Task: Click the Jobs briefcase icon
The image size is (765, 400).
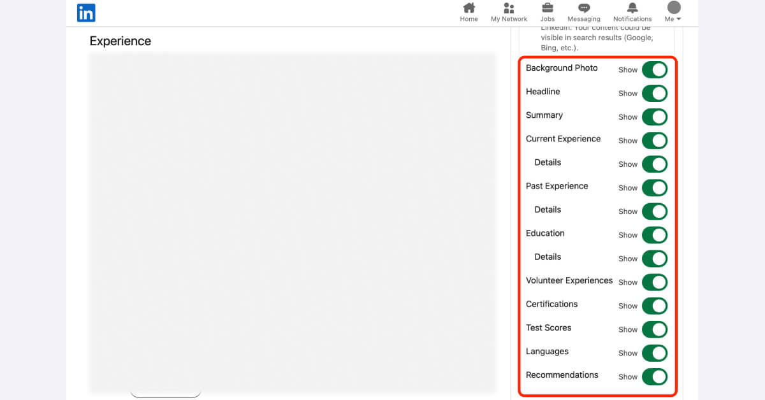Action: tap(547, 9)
